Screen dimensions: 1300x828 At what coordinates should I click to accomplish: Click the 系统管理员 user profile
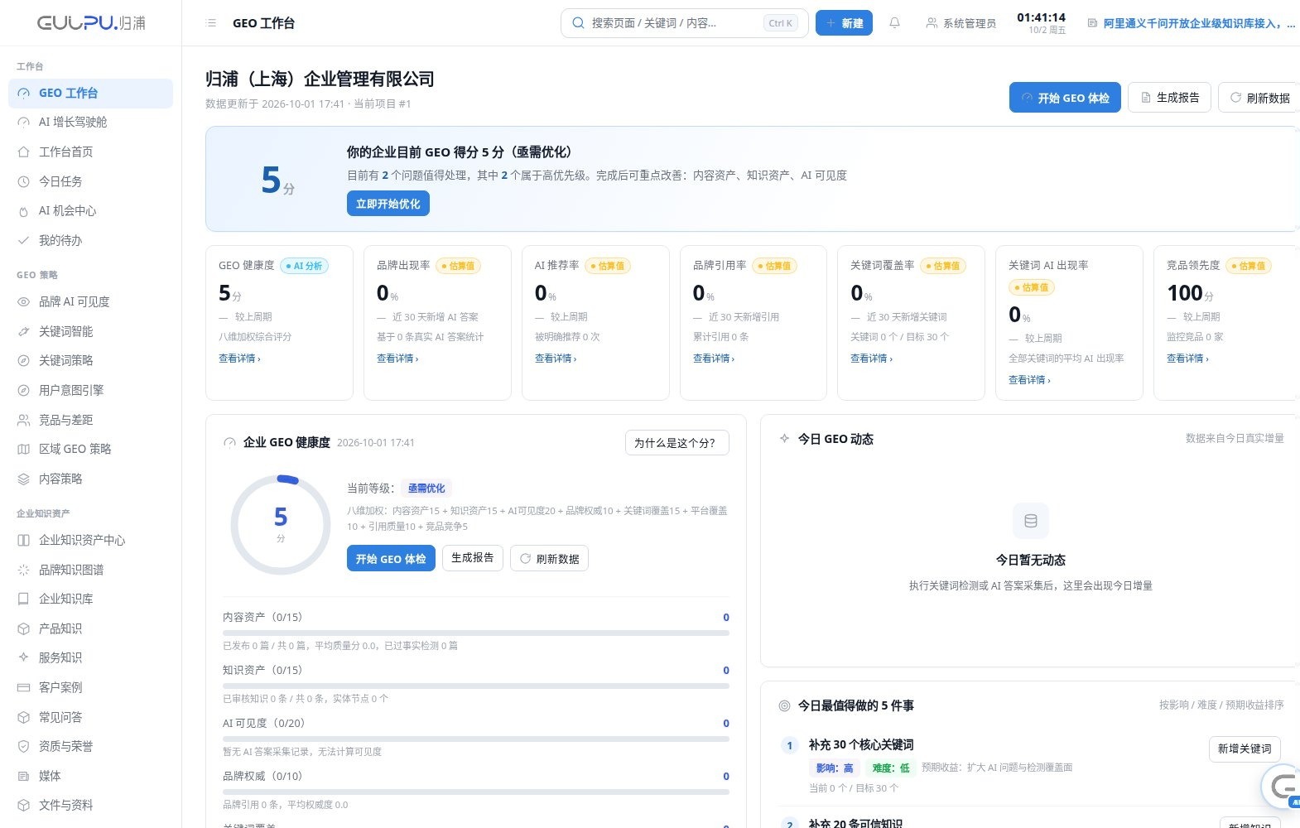(x=961, y=23)
